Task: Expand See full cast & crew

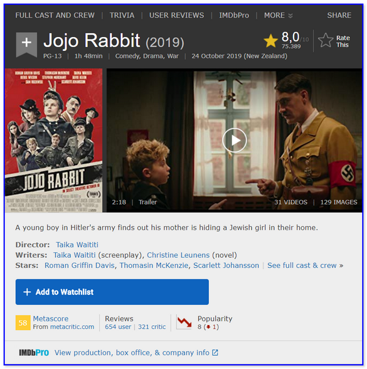Action: (x=305, y=265)
